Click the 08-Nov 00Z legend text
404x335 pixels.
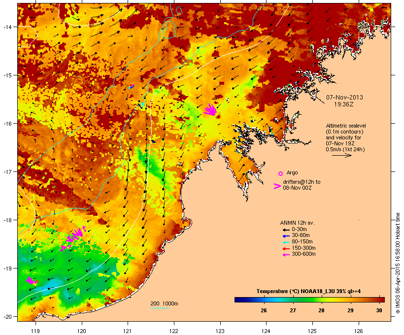297,188
